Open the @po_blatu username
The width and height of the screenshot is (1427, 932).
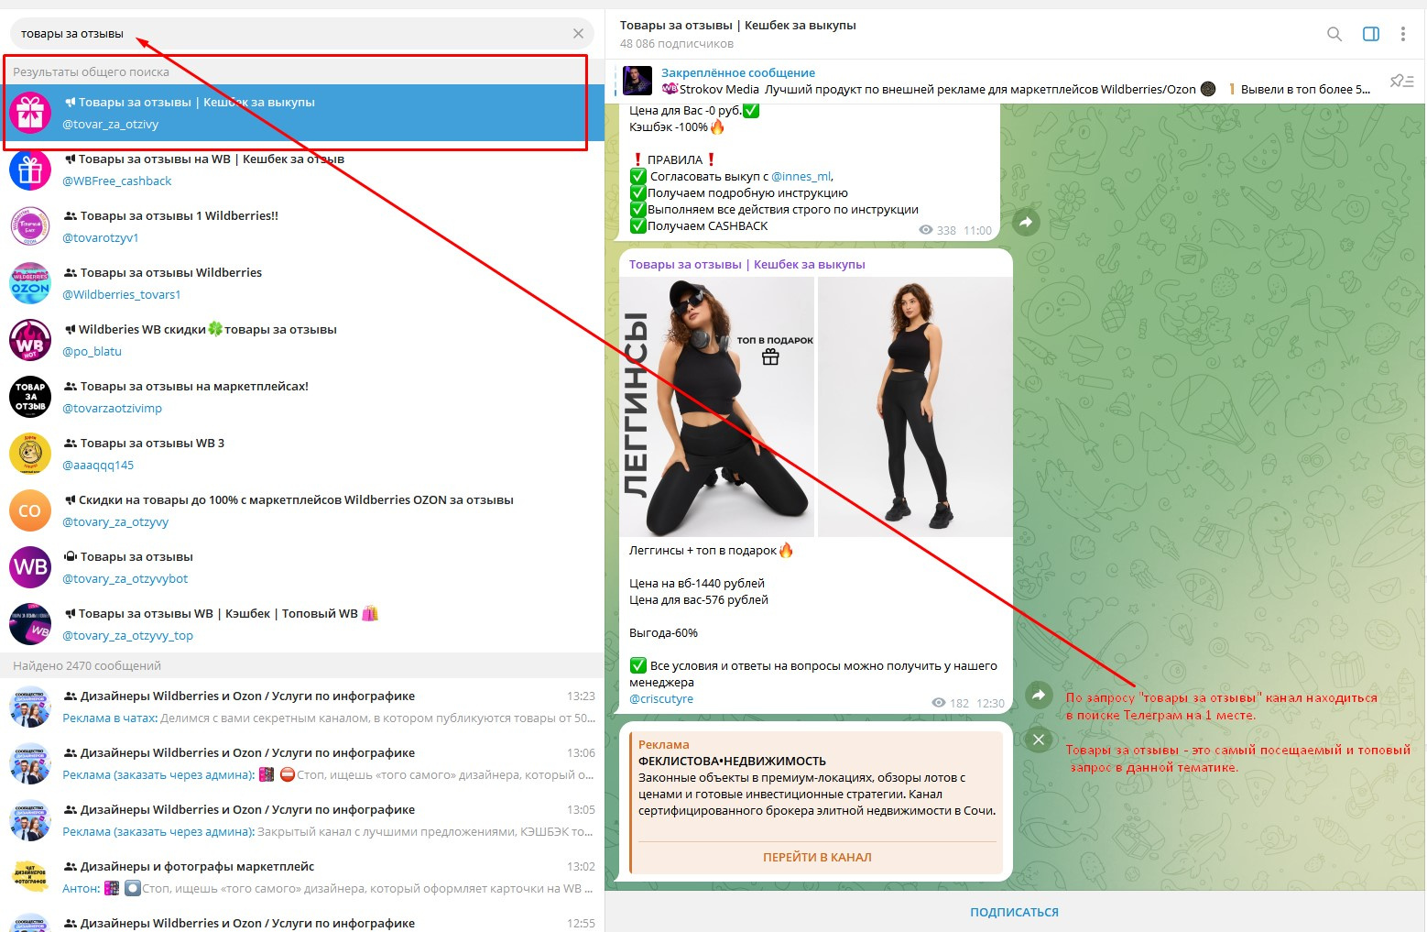(92, 352)
